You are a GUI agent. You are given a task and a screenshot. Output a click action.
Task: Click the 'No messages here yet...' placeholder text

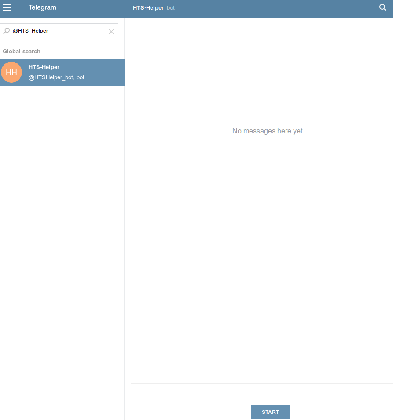click(x=270, y=131)
